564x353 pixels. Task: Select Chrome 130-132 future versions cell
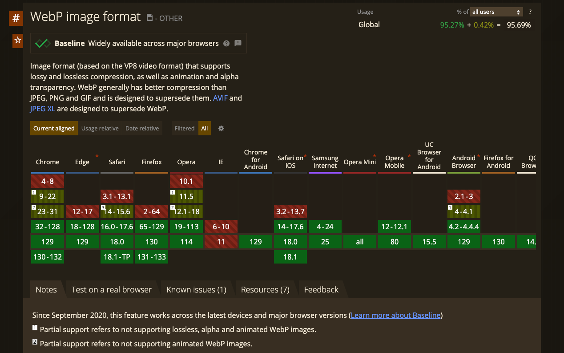(48, 257)
